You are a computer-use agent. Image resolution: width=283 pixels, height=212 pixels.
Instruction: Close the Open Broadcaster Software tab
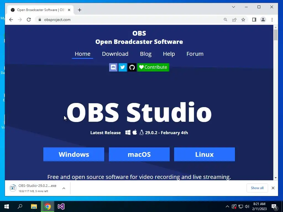pos(69,10)
